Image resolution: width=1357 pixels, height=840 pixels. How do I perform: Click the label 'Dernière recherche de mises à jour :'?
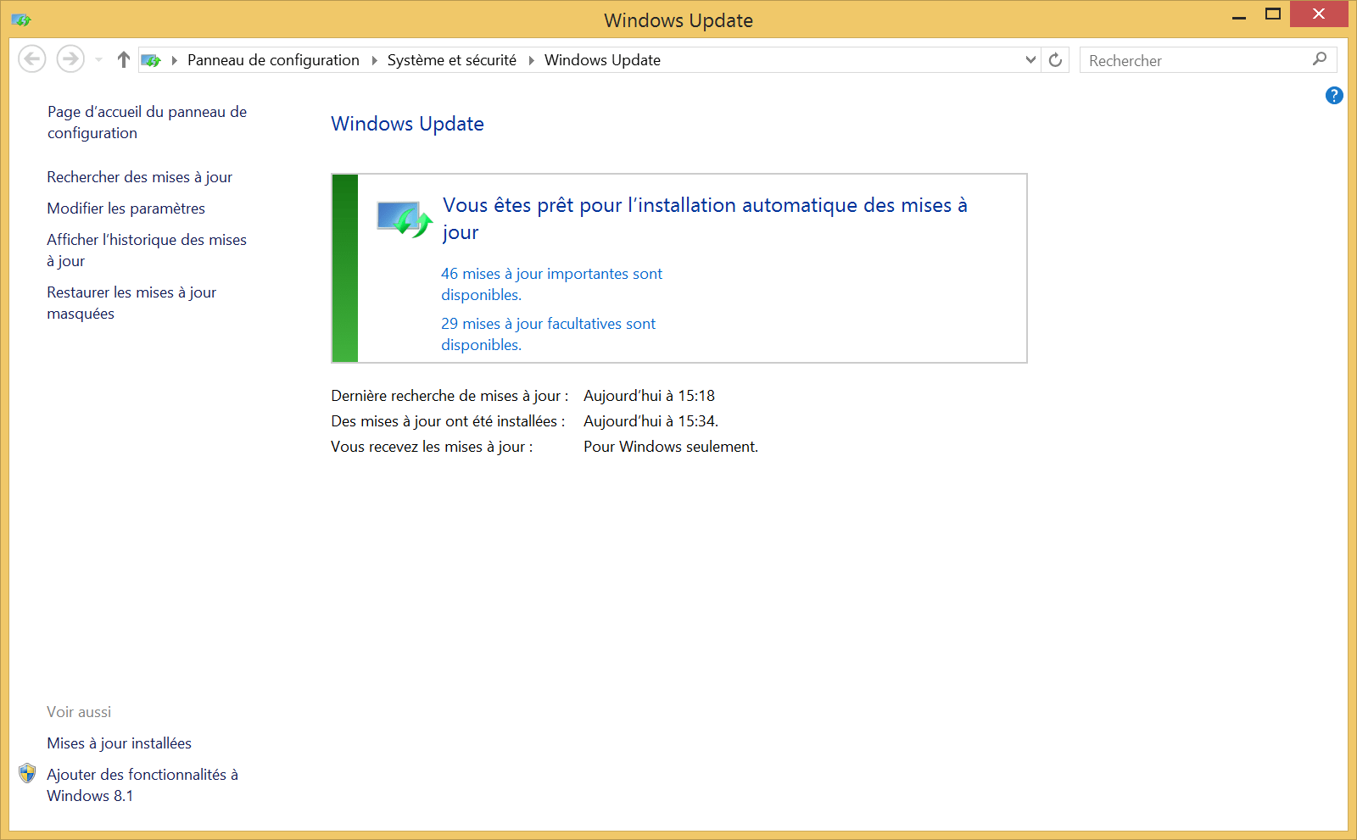(x=450, y=396)
